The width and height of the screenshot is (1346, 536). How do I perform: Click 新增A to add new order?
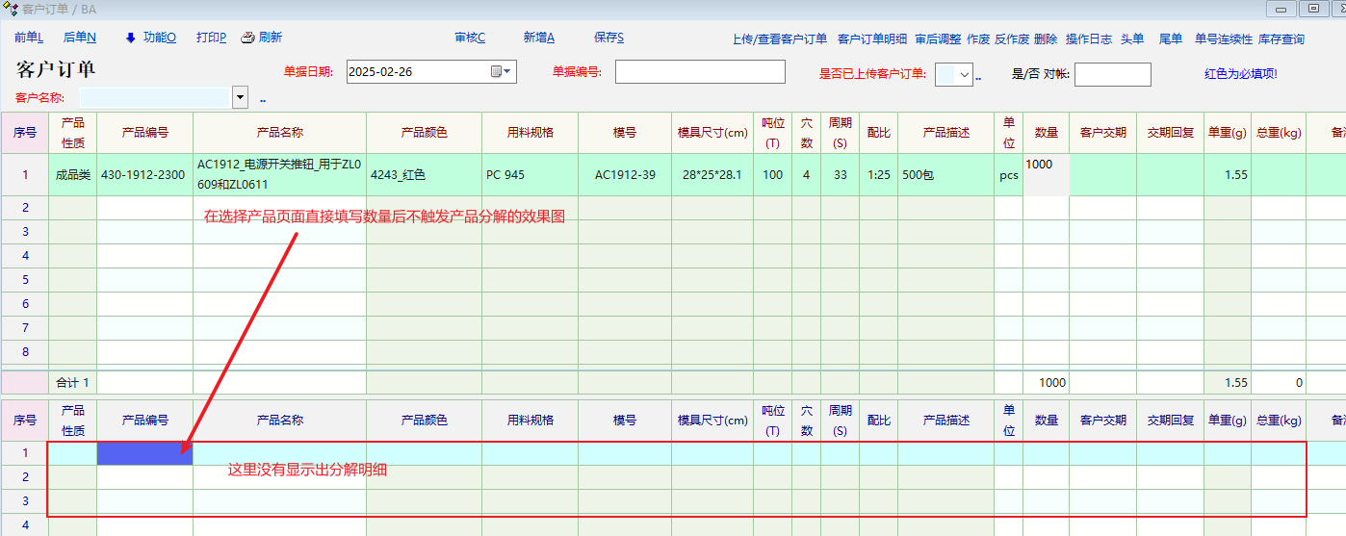538,38
